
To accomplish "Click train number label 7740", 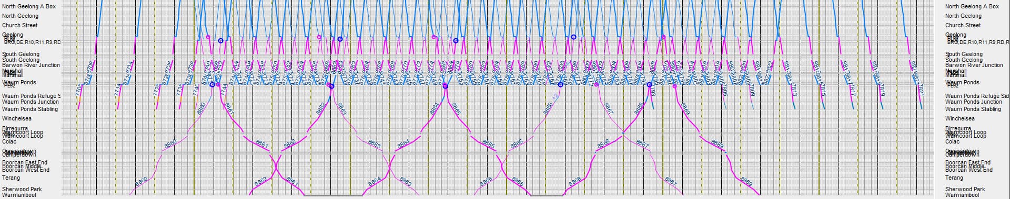I will pyautogui.click(x=196, y=90).
